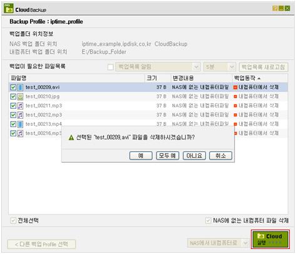The width and height of the screenshot is (296, 254).
Task: Sort by the 백업동작 column header
Action: coord(260,78)
